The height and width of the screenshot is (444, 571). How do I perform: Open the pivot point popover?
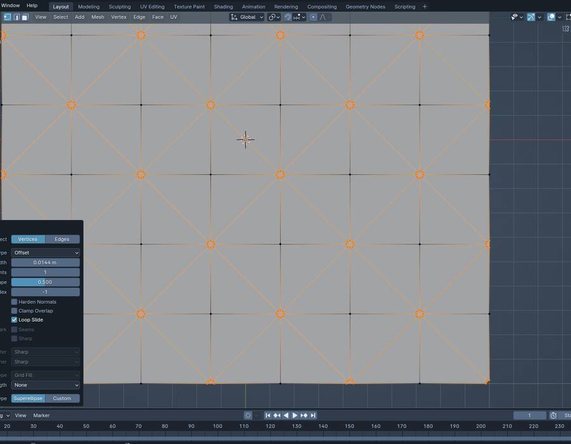click(x=274, y=17)
